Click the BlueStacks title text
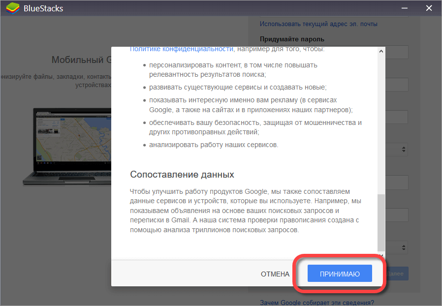Screen dimensions: 442x306 pyautogui.click(x=43, y=8)
